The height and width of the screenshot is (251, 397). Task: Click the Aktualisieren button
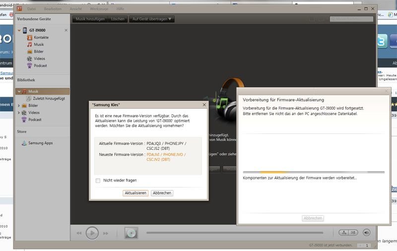(x=135, y=193)
